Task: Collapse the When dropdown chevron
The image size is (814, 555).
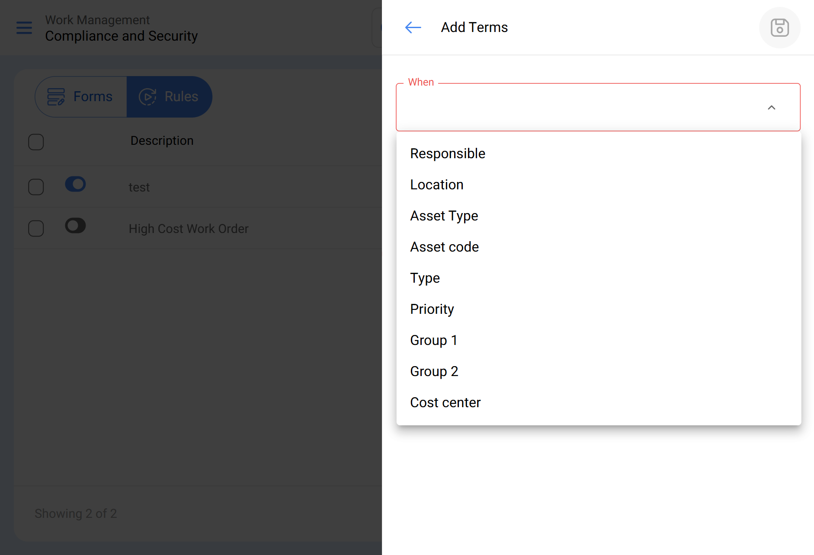Action: pos(771,108)
